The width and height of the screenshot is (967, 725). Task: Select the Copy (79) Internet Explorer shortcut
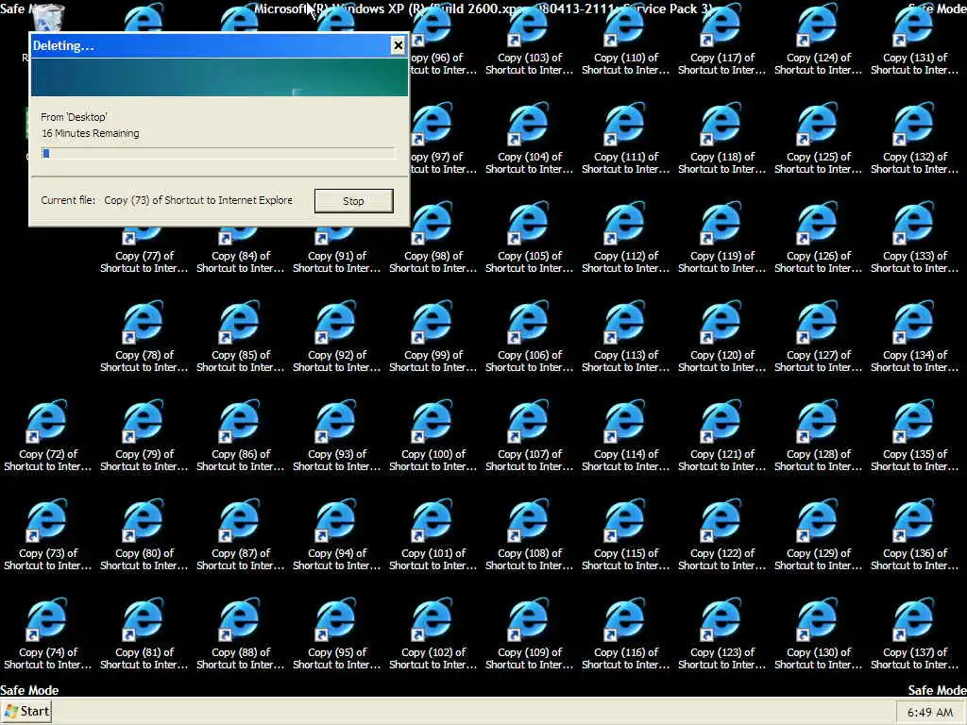coord(144,436)
